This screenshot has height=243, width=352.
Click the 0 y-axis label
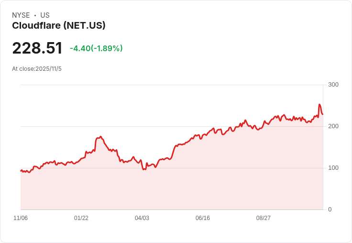330,210
